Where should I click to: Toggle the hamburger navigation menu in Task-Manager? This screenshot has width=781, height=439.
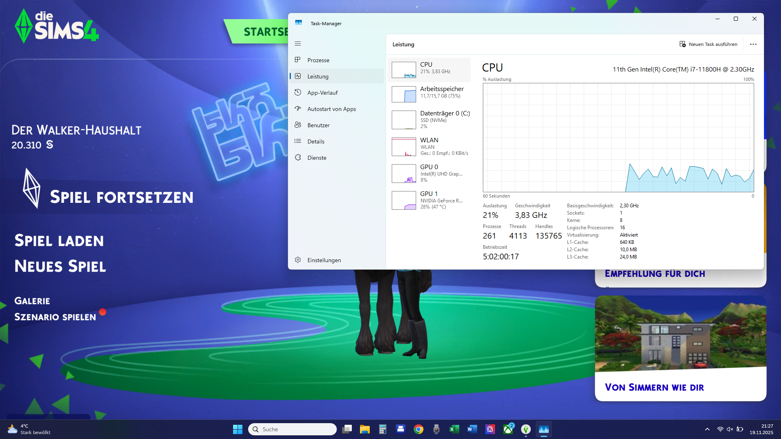[298, 43]
